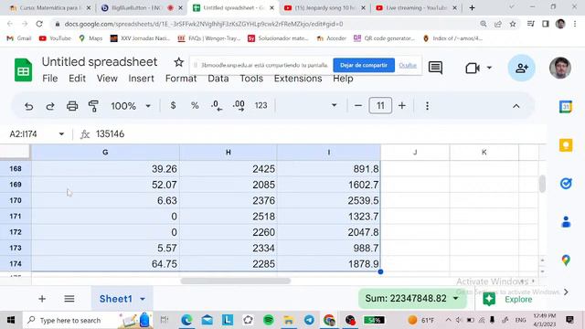
Task: Start a Meet call with camera icon
Action: 473,69
